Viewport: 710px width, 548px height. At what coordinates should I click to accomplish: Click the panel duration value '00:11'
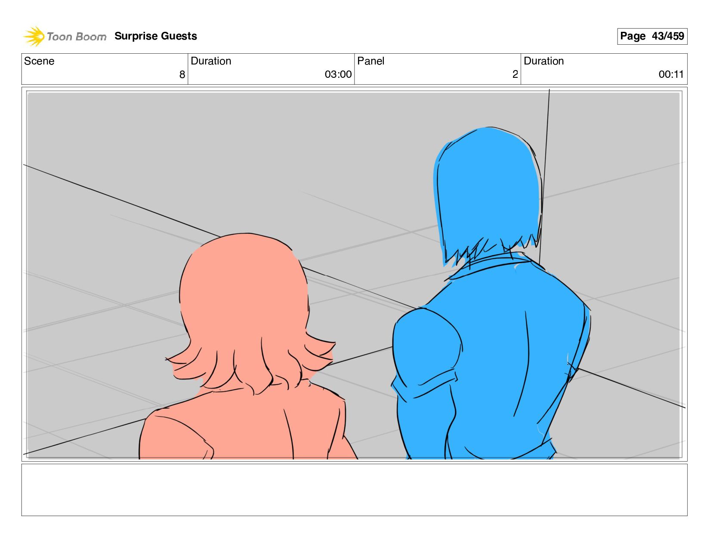(671, 74)
